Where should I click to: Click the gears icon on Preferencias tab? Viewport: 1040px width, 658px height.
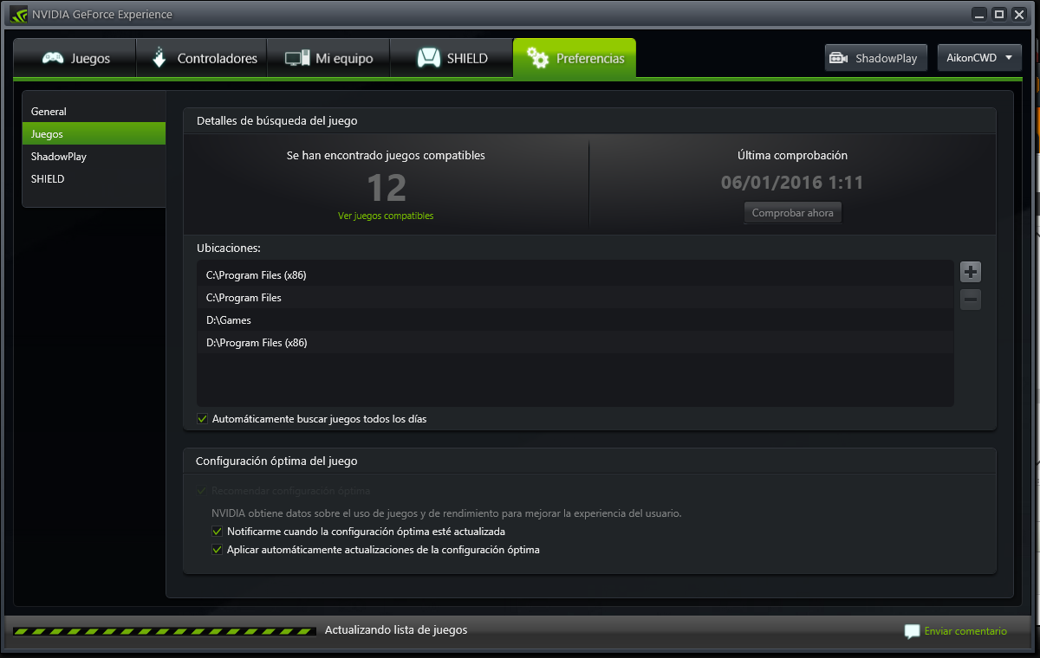click(x=538, y=58)
